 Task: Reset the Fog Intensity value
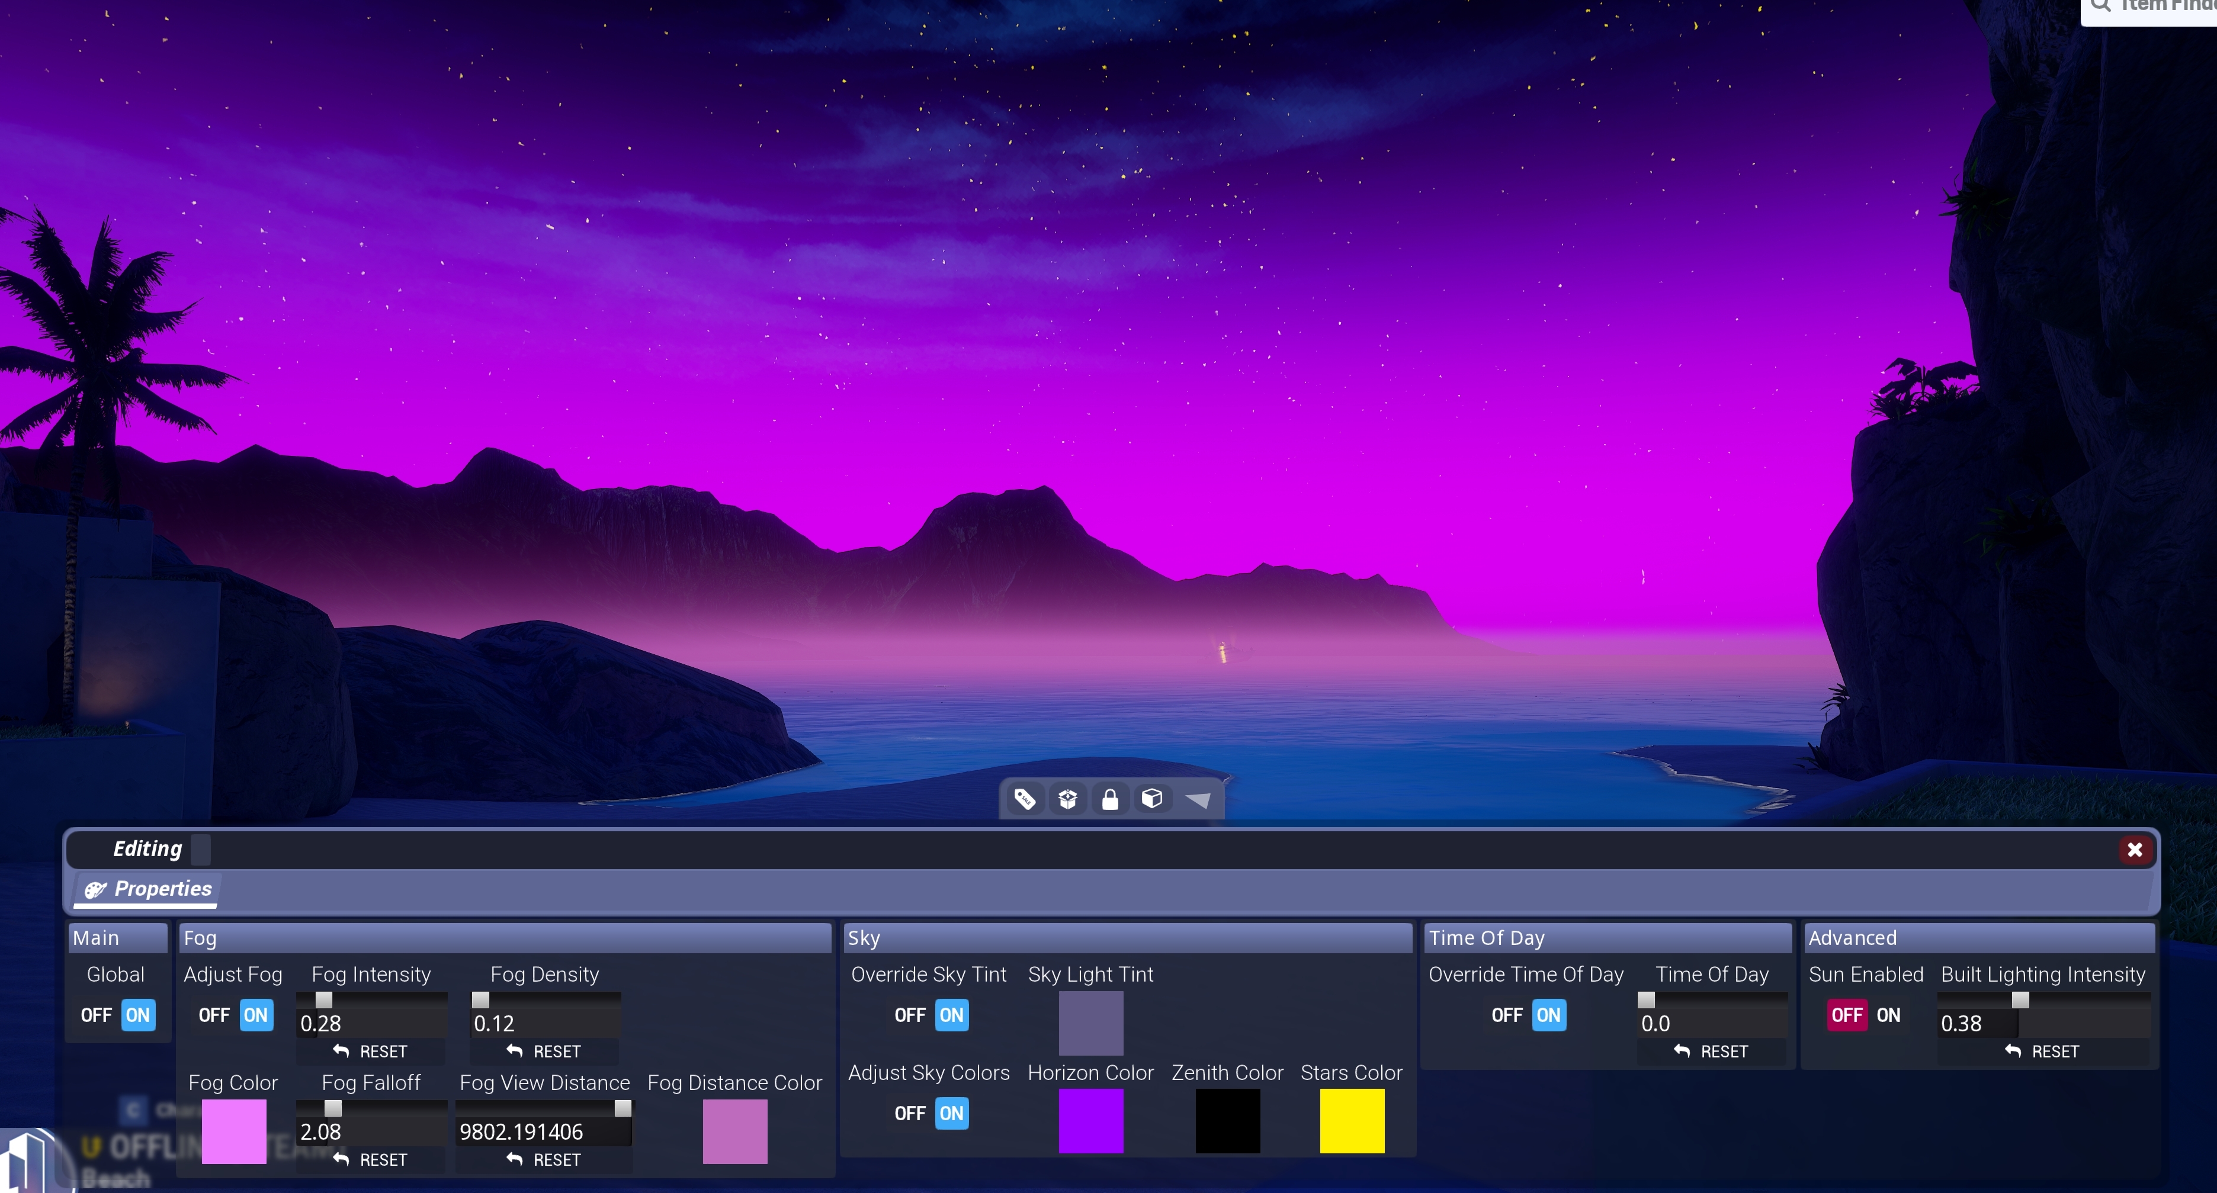pyautogui.click(x=371, y=1051)
